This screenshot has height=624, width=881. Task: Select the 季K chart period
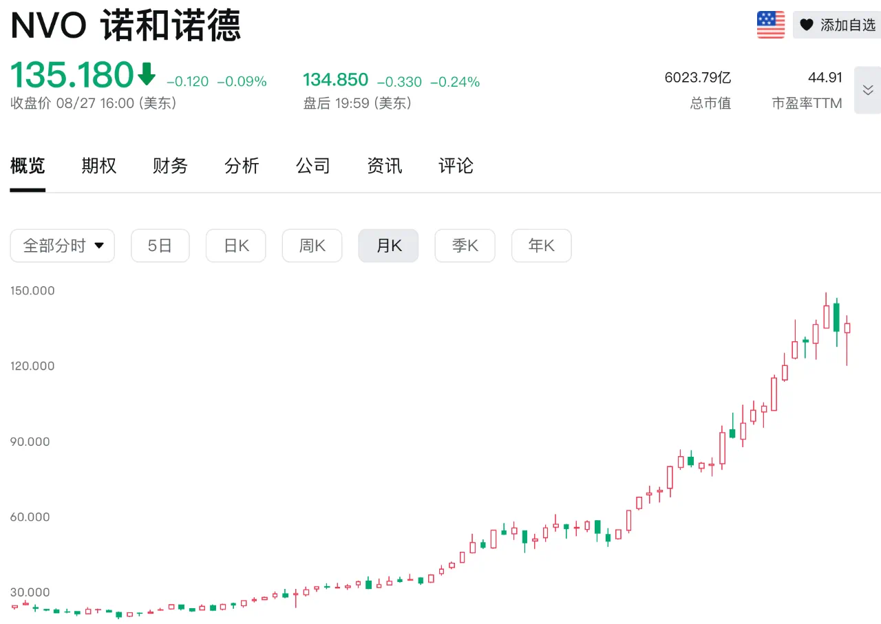pos(465,246)
